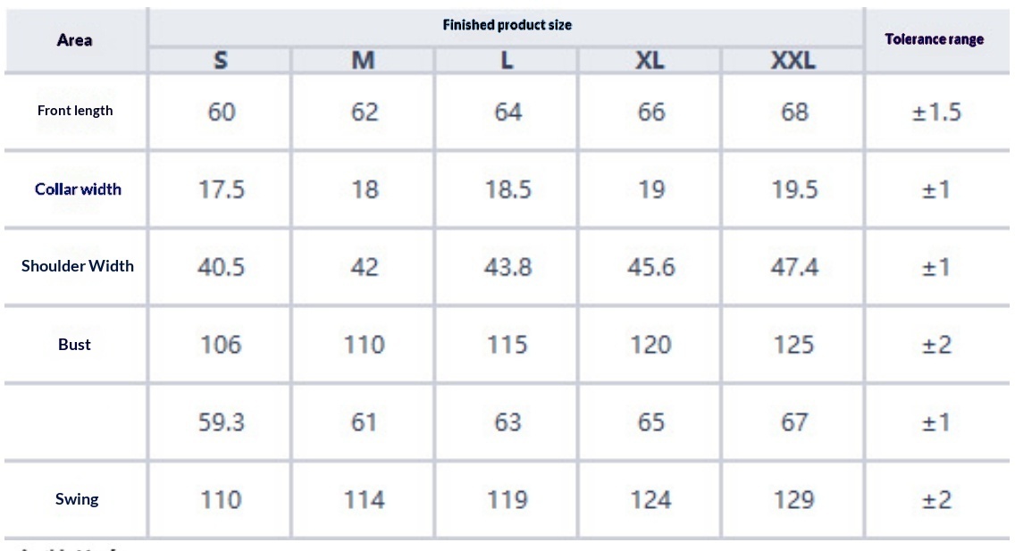Select the XXL size column header
This screenshot has height=551, width=1032.
pyautogui.click(x=793, y=61)
